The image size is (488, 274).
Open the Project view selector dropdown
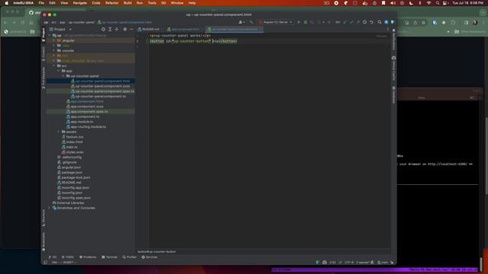point(61,29)
